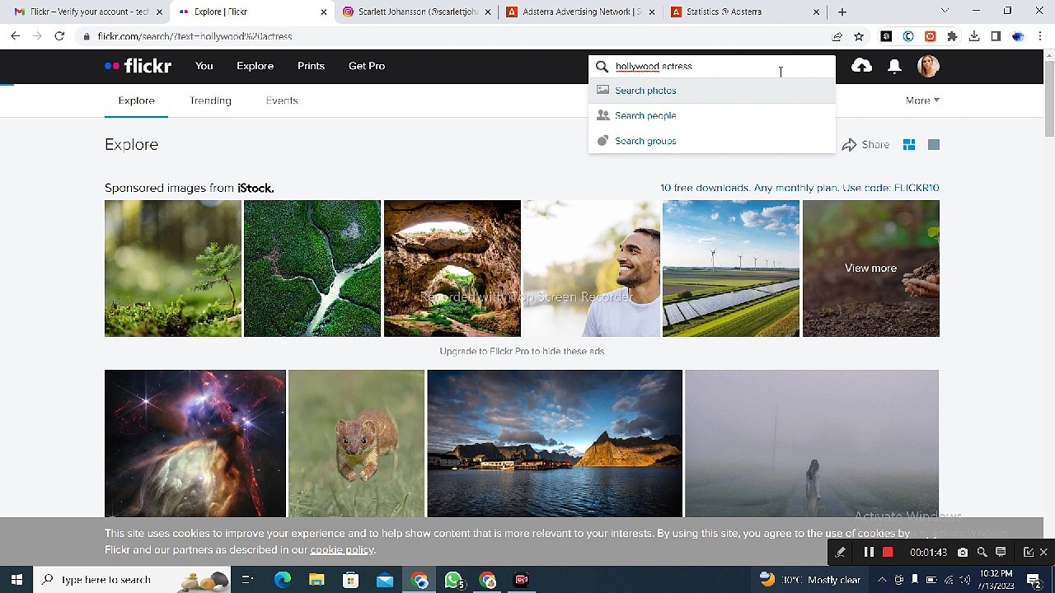Open File Explorer from the taskbar
Screen dimensions: 1055x593
click(316, 580)
